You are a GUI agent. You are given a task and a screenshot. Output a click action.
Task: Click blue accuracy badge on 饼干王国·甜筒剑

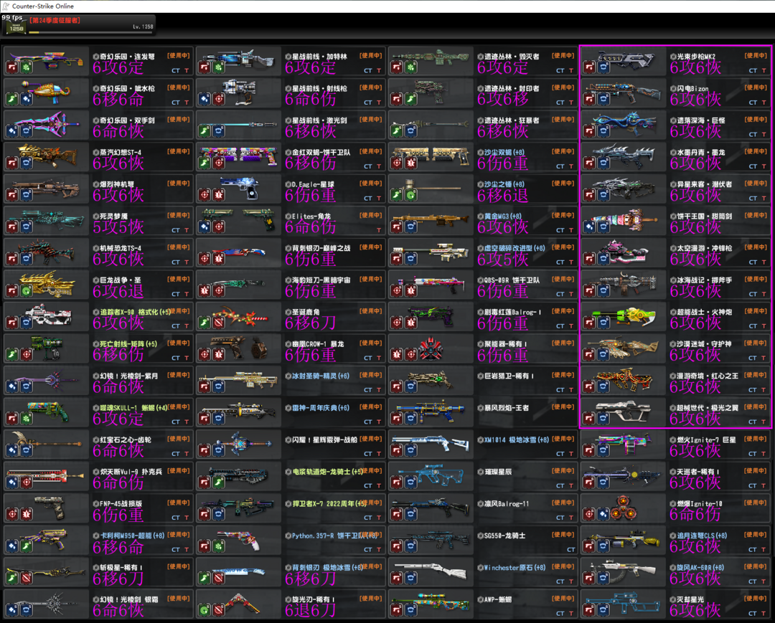pyautogui.click(x=589, y=227)
